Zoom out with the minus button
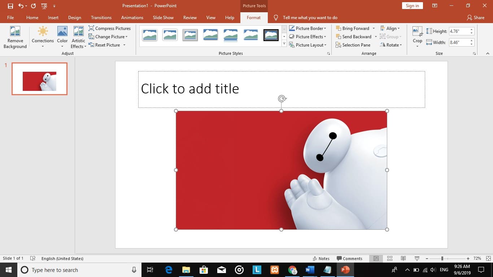The height and width of the screenshot is (277, 493). 427,259
